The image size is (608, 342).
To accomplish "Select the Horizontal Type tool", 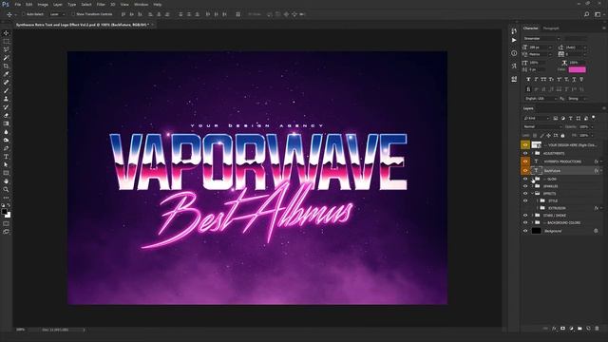I will (7, 157).
